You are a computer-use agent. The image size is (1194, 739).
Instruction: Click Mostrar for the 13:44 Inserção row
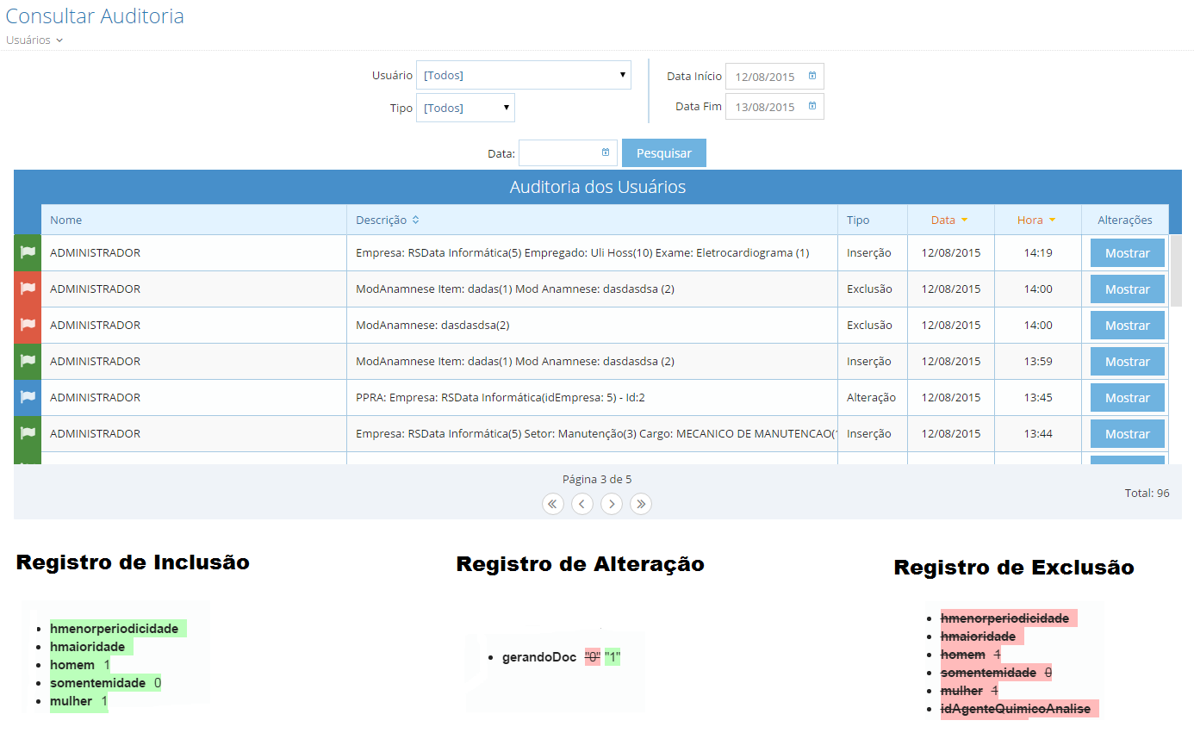(1128, 434)
